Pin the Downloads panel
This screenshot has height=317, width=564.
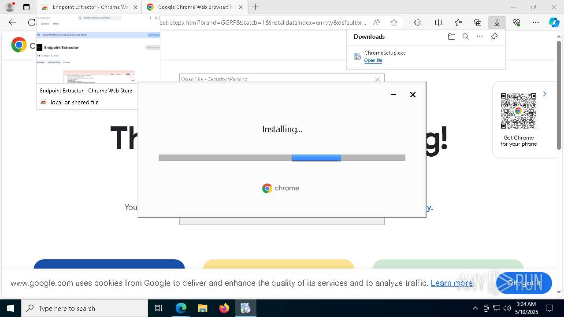(x=494, y=37)
